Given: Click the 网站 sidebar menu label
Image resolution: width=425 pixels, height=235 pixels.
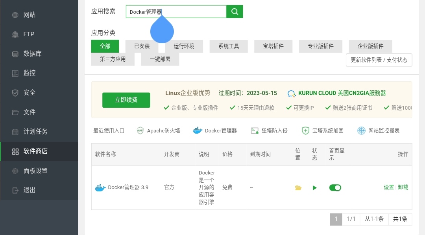Looking at the screenshot, I should (x=30, y=15).
